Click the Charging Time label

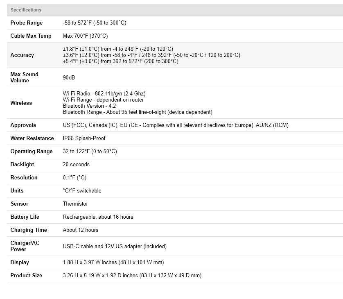pos(29,230)
